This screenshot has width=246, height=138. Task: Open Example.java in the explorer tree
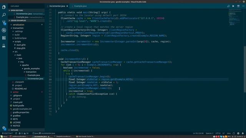[33, 75]
